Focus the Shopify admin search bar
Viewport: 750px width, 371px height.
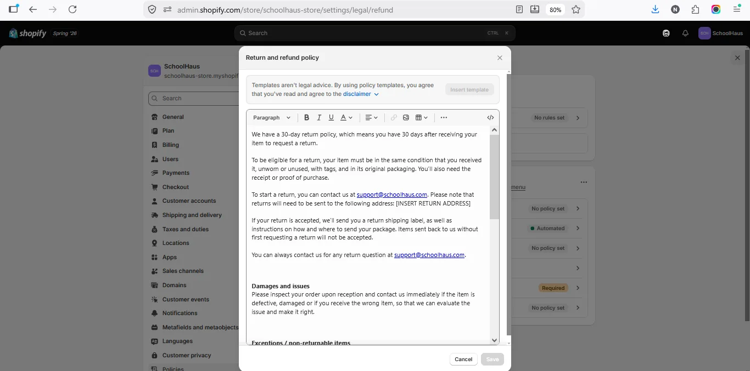tap(375, 33)
